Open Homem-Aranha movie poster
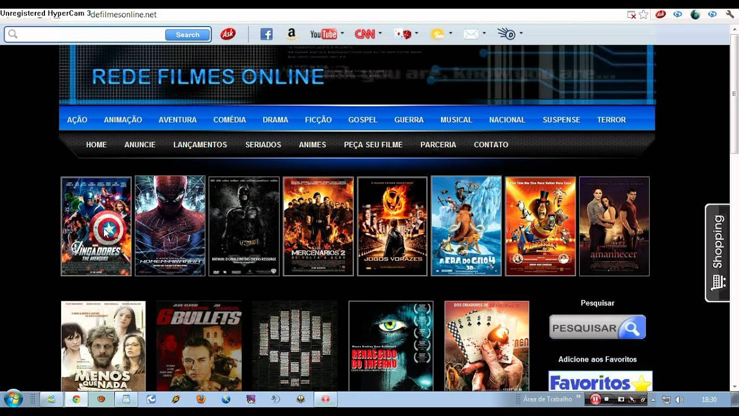This screenshot has height=416, width=739. 170,226
